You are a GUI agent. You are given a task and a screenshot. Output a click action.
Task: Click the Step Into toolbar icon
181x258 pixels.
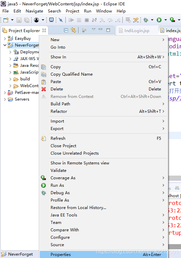point(102,20)
